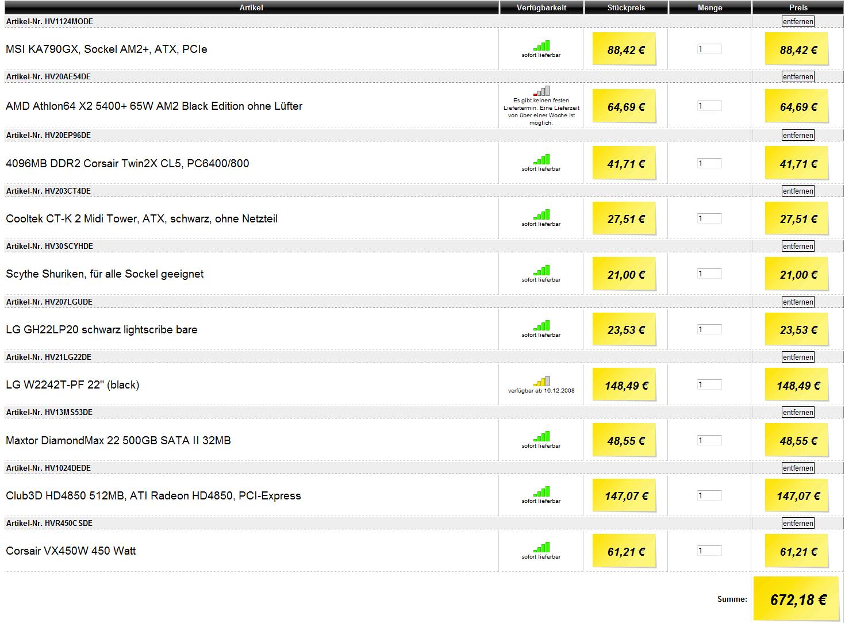The image size is (845, 623).
Task: Remove LG GH22LP20 drive via entfernen
Action: [798, 302]
